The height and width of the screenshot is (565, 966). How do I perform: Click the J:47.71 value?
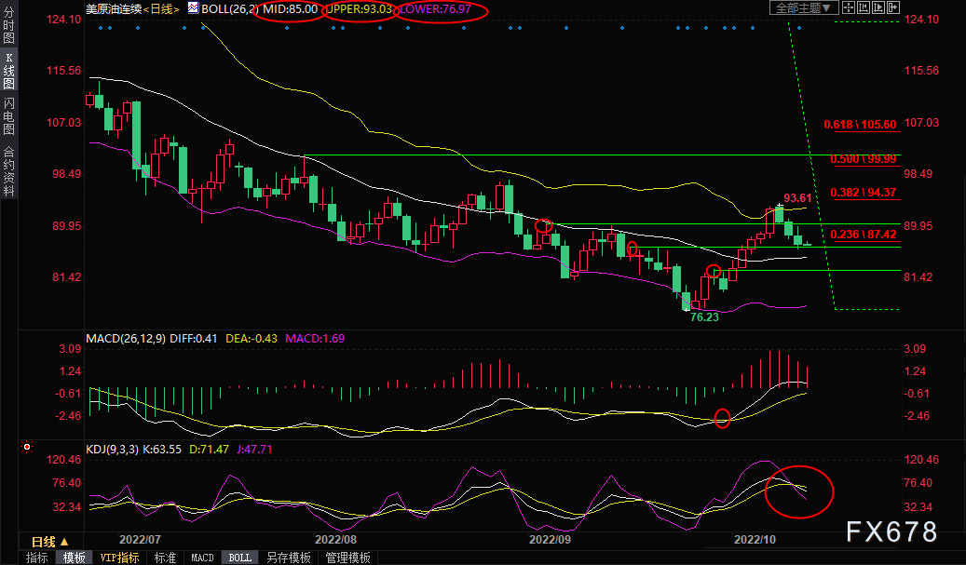[253, 450]
